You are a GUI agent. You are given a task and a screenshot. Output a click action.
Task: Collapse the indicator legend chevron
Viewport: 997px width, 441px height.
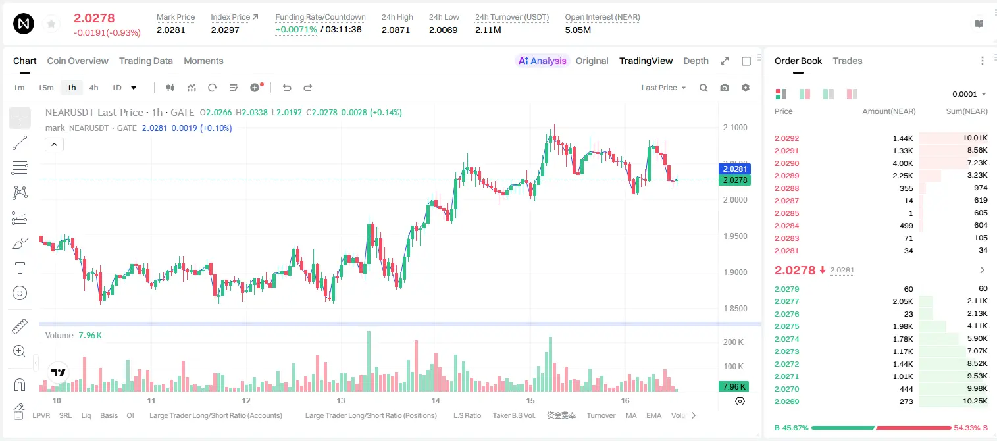(x=55, y=145)
